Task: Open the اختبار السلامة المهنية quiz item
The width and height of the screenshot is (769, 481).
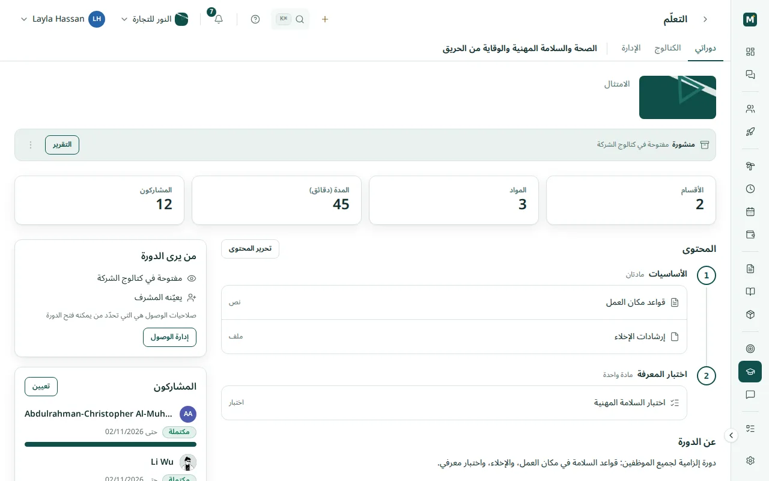Action: [x=454, y=403]
